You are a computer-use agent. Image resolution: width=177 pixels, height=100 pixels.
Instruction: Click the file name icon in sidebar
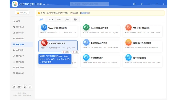coord(14,27)
